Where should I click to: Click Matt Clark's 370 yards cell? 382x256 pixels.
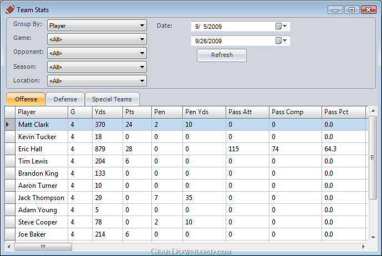point(108,125)
